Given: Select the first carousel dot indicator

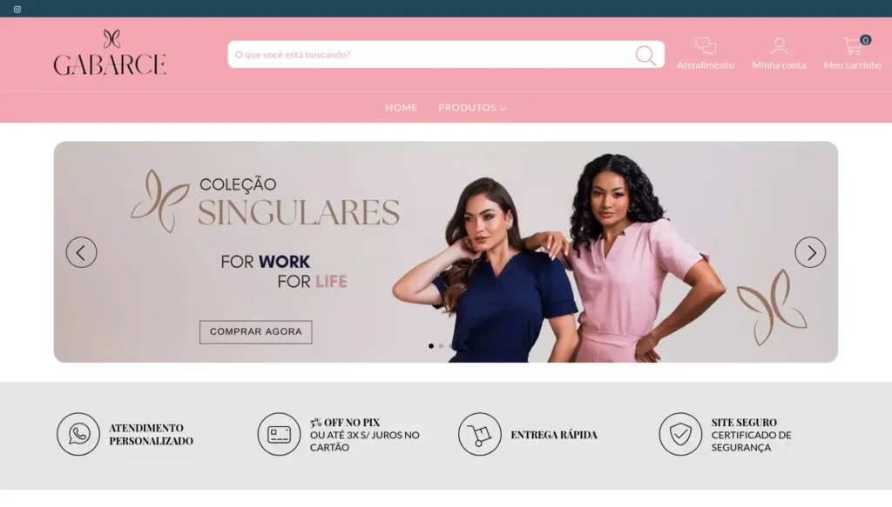Looking at the screenshot, I should click(431, 346).
